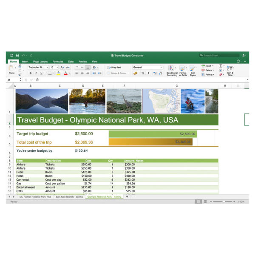
Task: Toggle Underline formatting
Action: (x=41, y=73)
